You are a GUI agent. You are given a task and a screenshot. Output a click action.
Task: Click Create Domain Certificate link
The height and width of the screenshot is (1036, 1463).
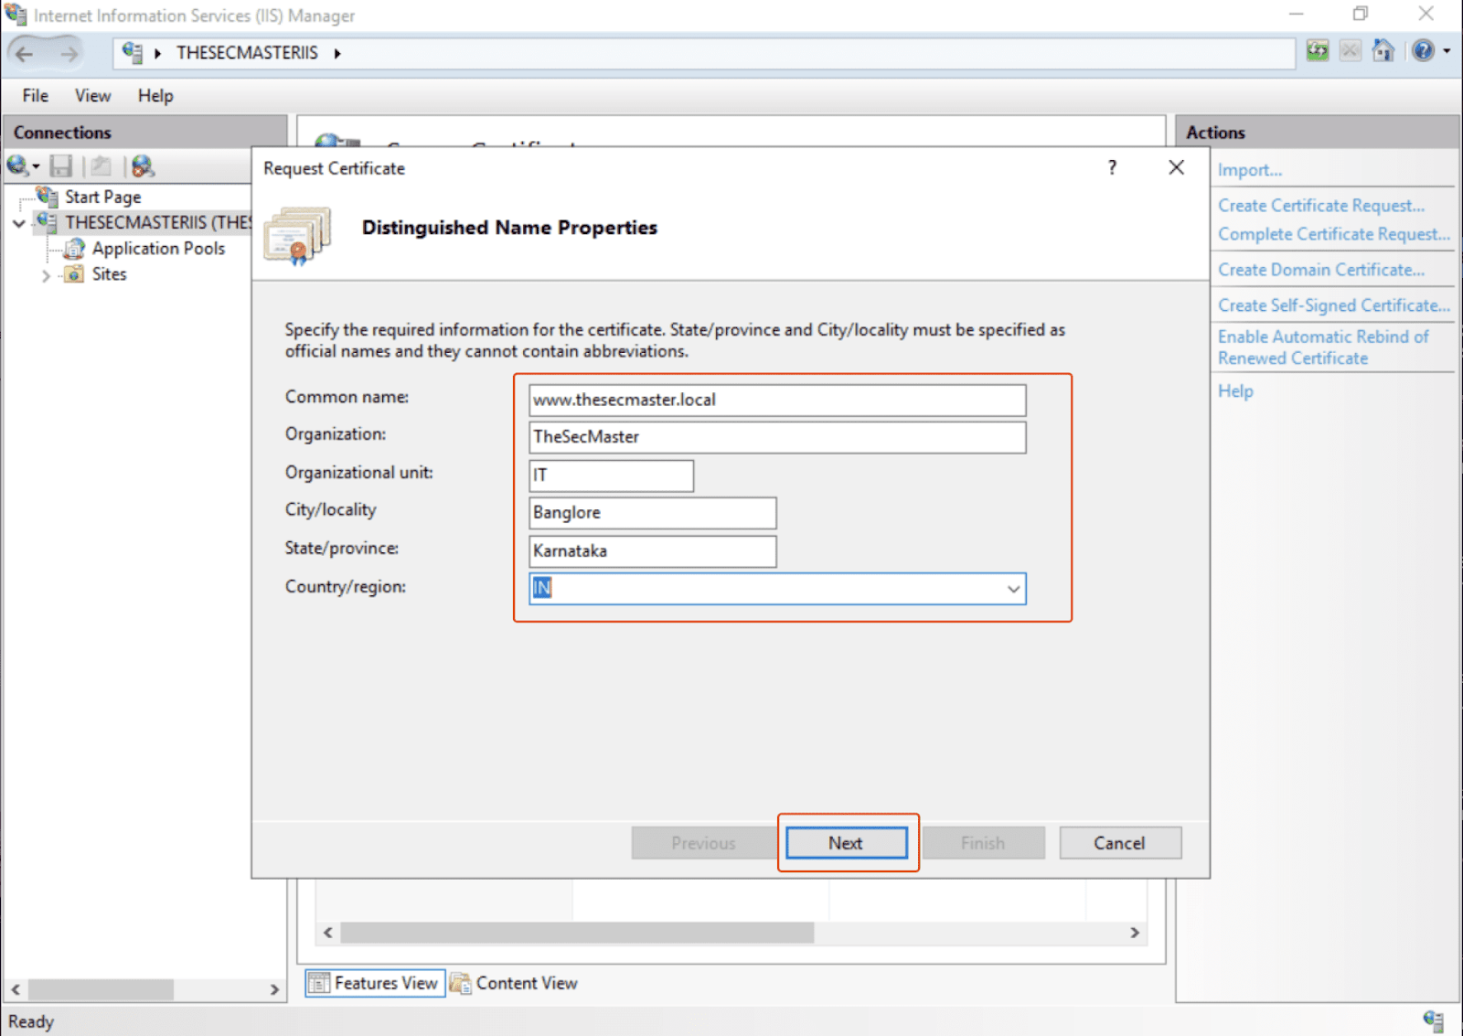(x=1321, y=270)
